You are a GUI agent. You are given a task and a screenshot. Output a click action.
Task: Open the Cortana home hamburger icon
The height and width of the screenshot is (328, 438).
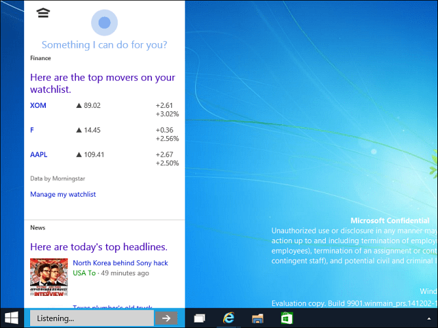pos(43,13)
